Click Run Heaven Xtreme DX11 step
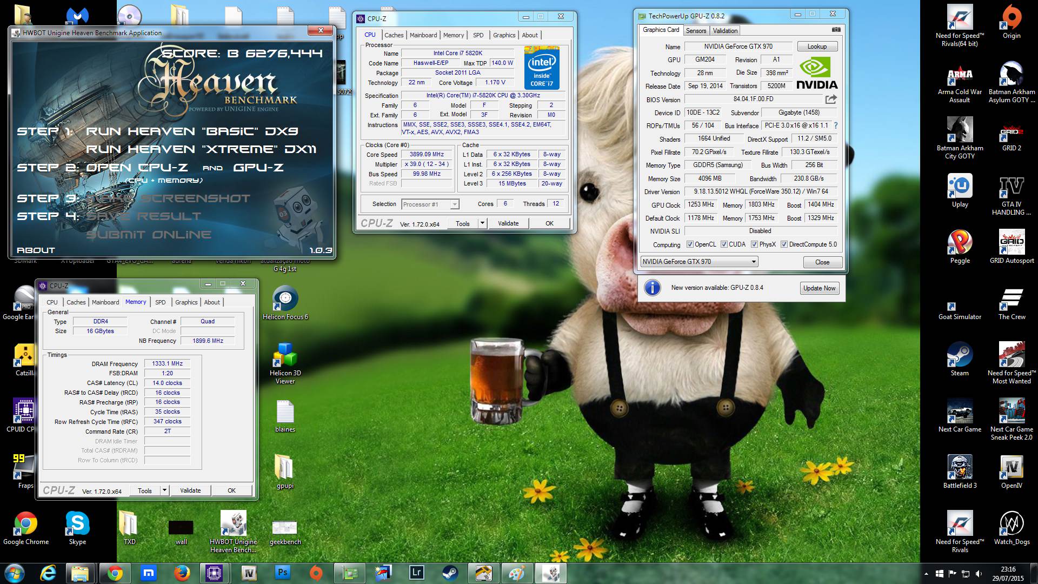This screenshot has width=1038, height=584. (201, 149)
